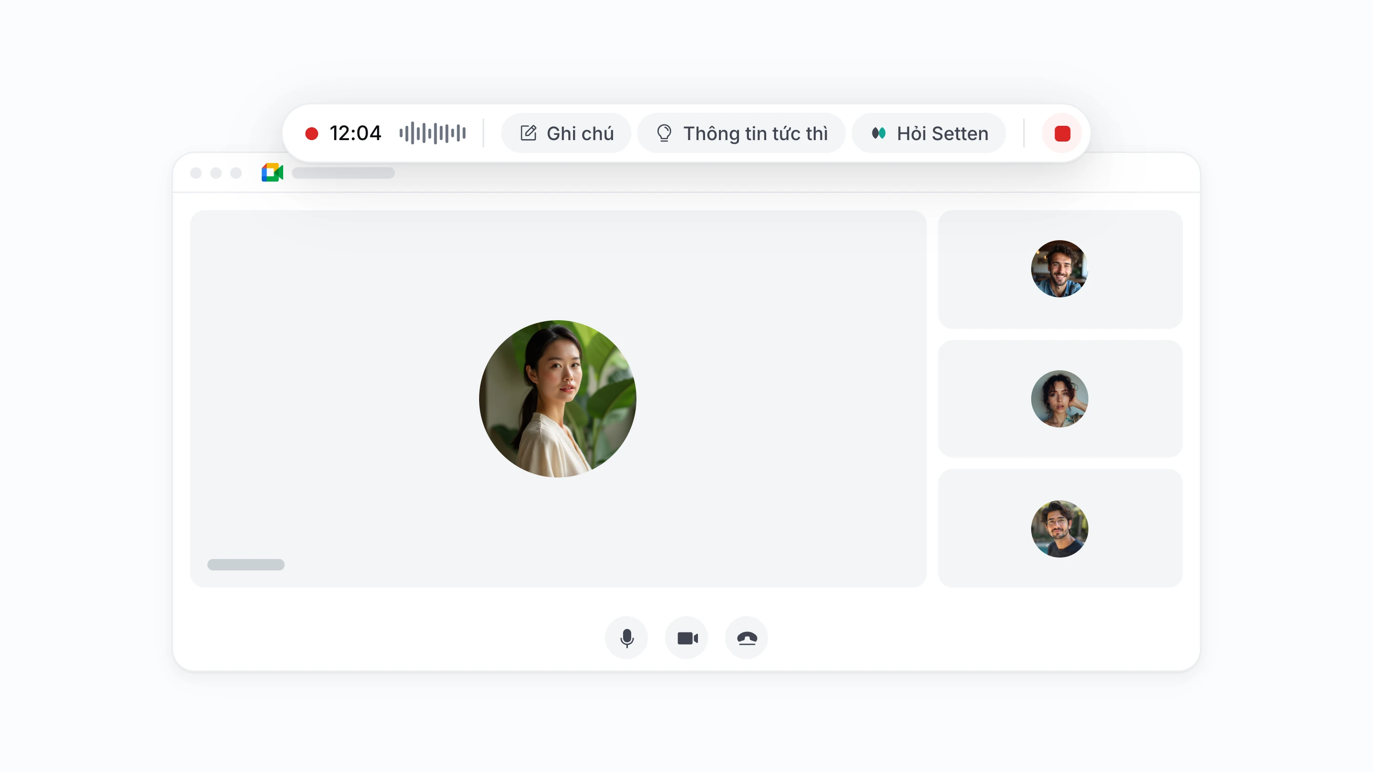Click the Setten logo icon

click(879, 132)
